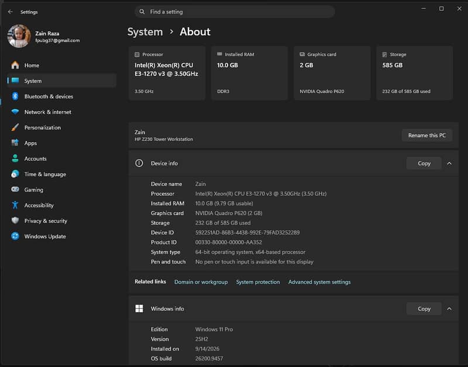Click the back arrow icon
Screen dimensions: 468x367
(11, 12)
